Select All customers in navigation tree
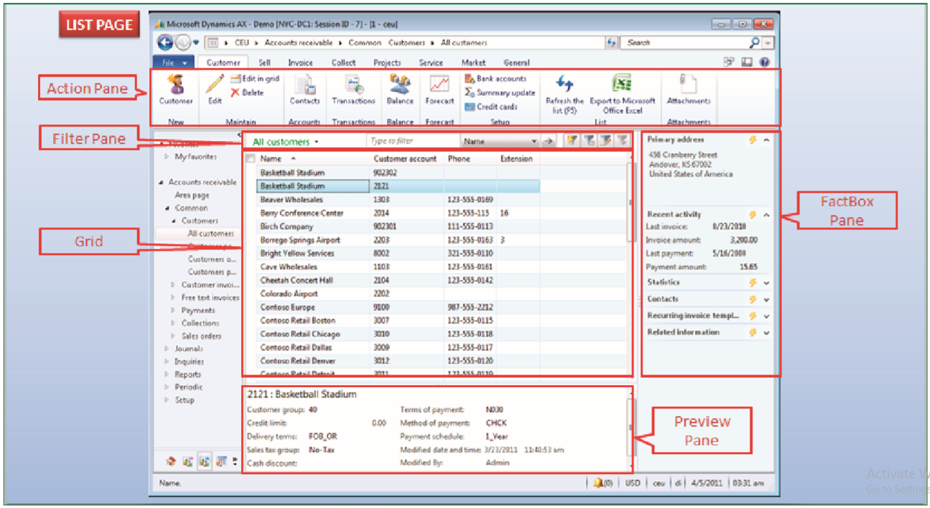 coord(211,234)
